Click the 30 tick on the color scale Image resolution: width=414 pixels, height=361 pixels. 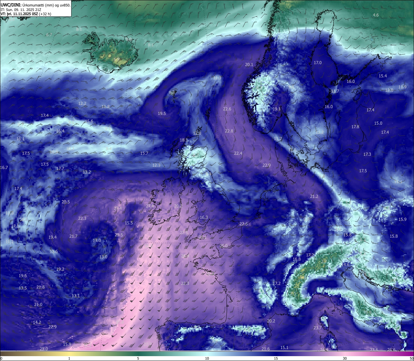(x=345, y=358)
